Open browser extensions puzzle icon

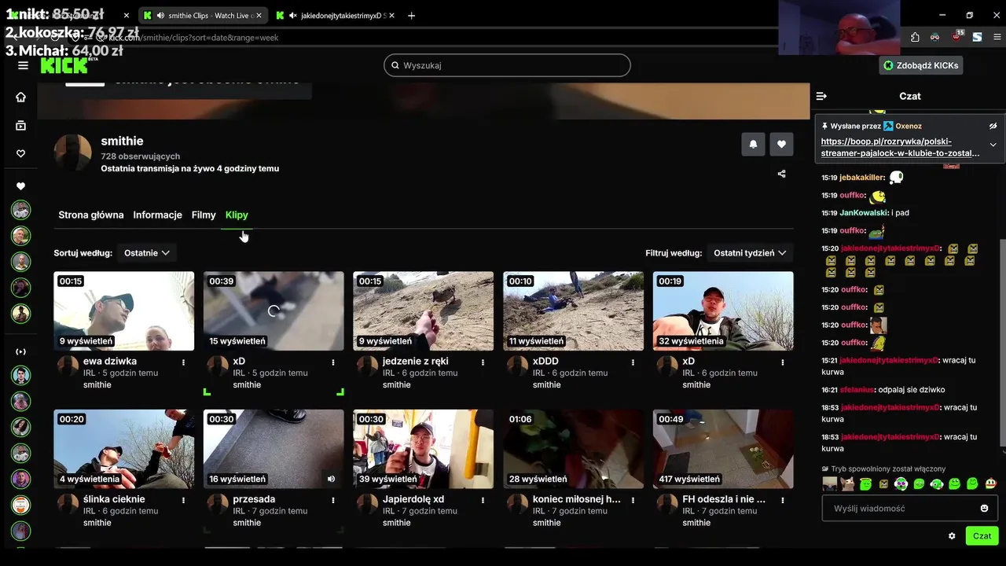[x=915, y=37]
